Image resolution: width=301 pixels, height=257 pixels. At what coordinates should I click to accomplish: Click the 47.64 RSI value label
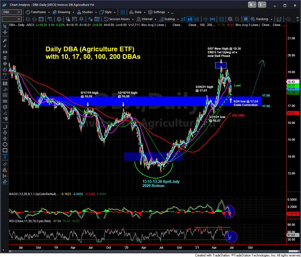click(293, 235)
